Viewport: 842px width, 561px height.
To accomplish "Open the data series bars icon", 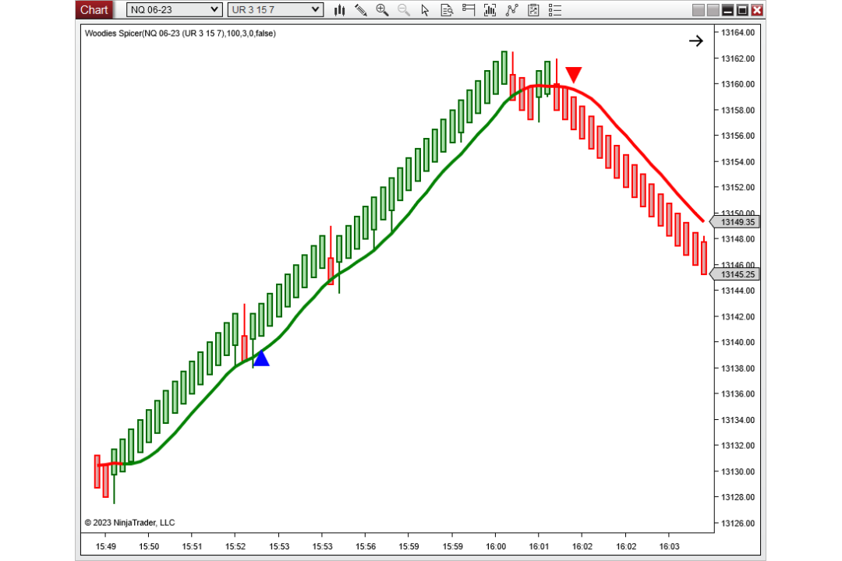I will click(490, 10).
